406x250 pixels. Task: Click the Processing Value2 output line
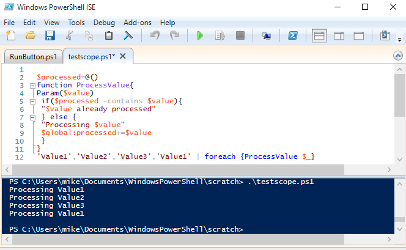click(x=46, y=197)
